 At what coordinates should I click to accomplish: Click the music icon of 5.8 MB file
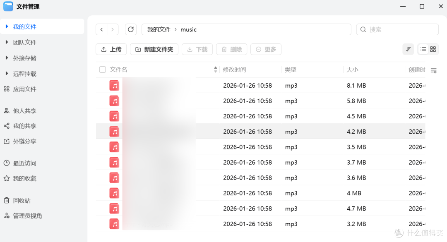click(x=114, y=101)
